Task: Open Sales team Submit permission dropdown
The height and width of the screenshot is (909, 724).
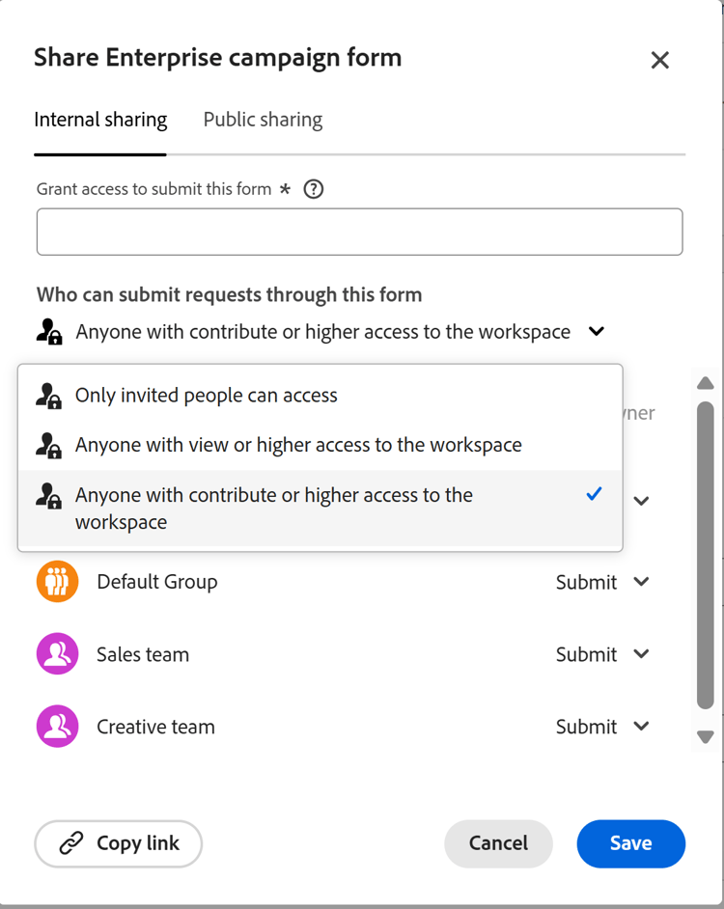Action: pyautogui.click(x=602, y=654)
